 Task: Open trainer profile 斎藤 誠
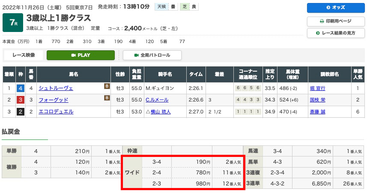tap(317, 112)
